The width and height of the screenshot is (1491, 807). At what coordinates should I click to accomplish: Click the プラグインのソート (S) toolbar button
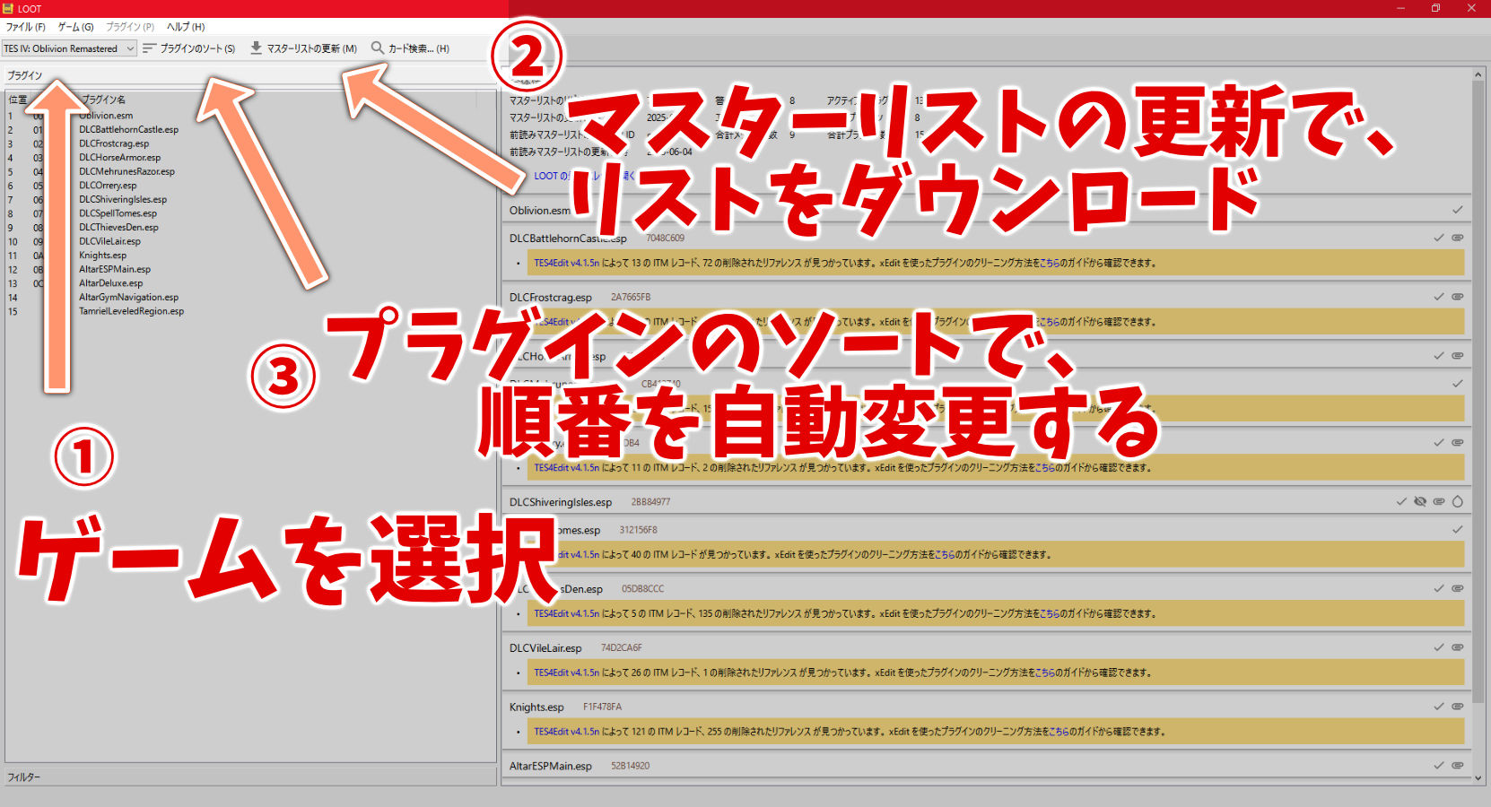pyautogui.click(x=189, y=48)
